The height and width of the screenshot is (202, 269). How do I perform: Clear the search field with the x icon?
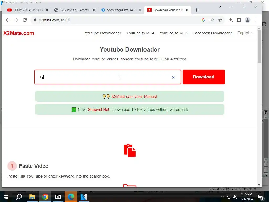[173, 77]
